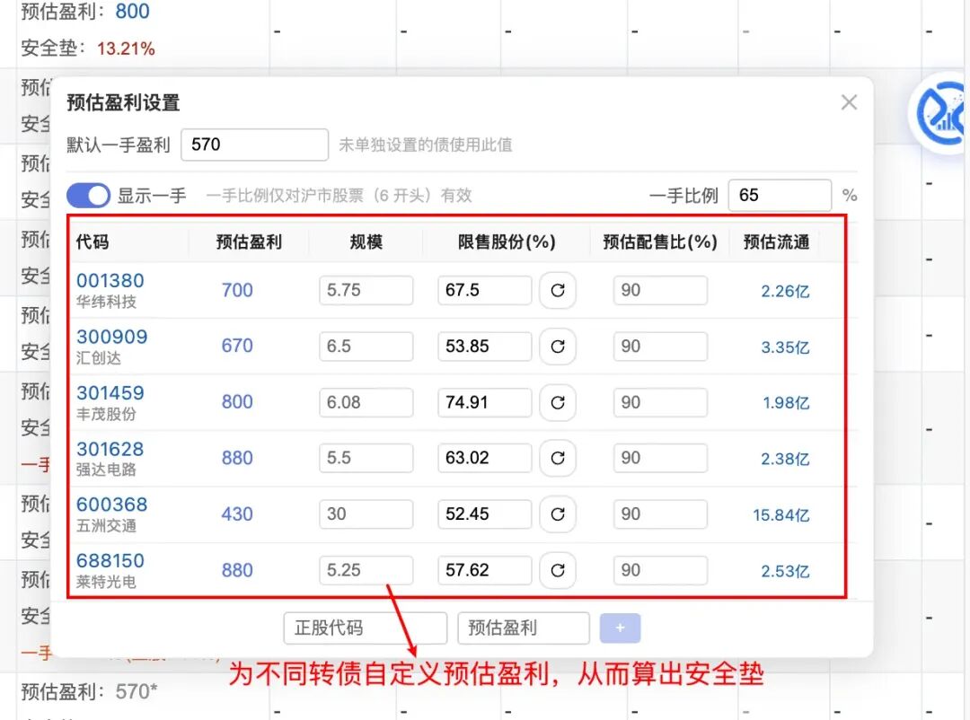
Task: Click 预估盈利 800 in background table
Action: click(x=132, y=11)
